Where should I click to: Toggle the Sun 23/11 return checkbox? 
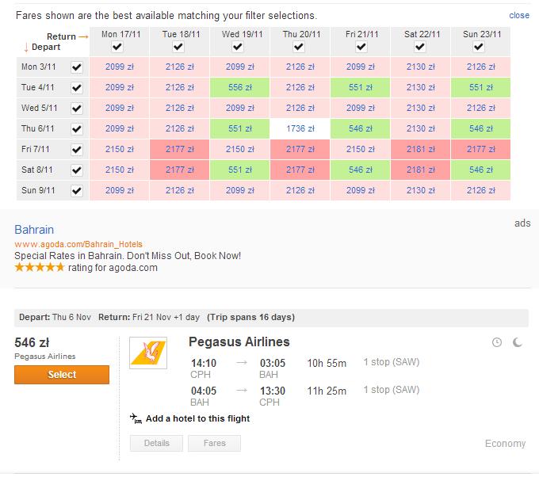pos(479,47)
